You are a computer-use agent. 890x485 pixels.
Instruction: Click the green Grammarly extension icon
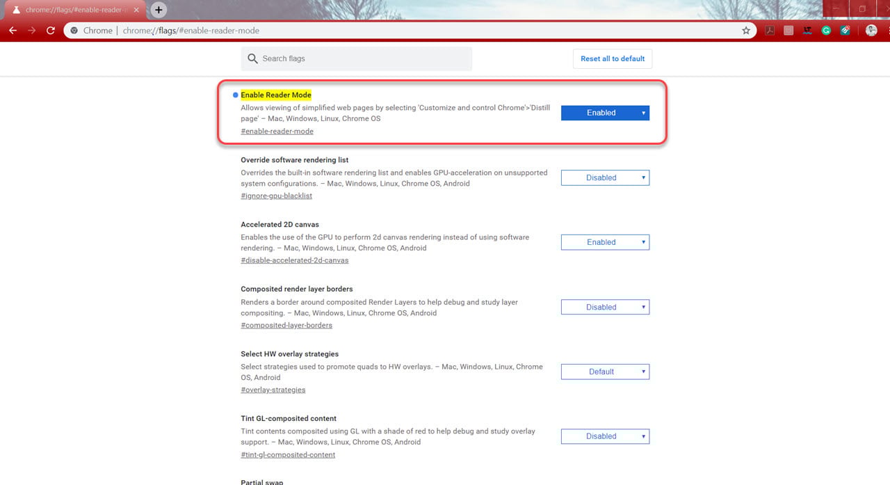(x=826, y=31)
